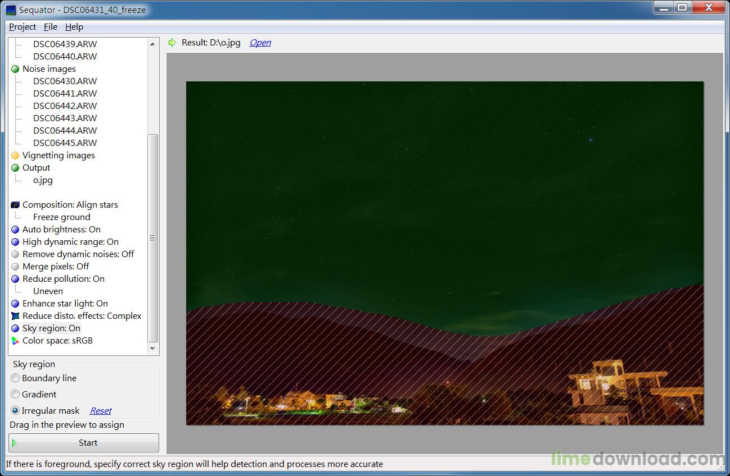Click the green Output circle icon
Screen dimensions: 730x476
tap(15, 168)
